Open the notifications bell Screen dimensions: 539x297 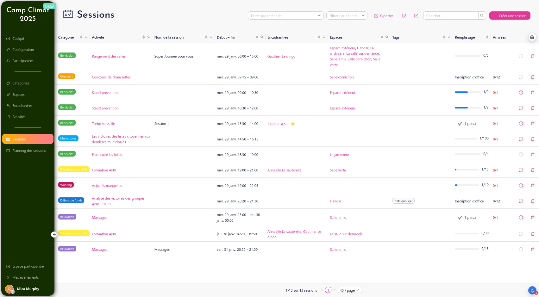[x=532, y=290]
